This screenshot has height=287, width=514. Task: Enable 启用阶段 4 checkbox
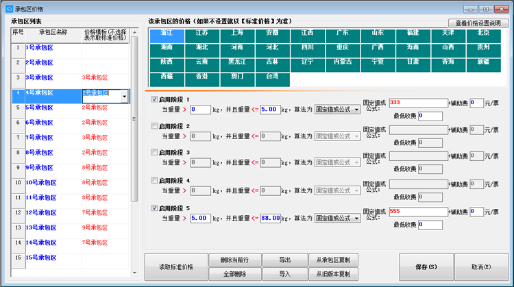154,180
